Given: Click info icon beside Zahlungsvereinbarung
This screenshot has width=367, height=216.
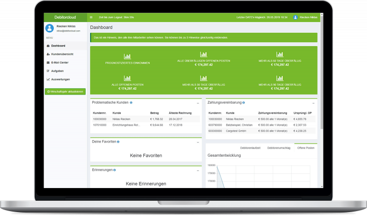Looking at the screenshot, I should pos(244,103).
